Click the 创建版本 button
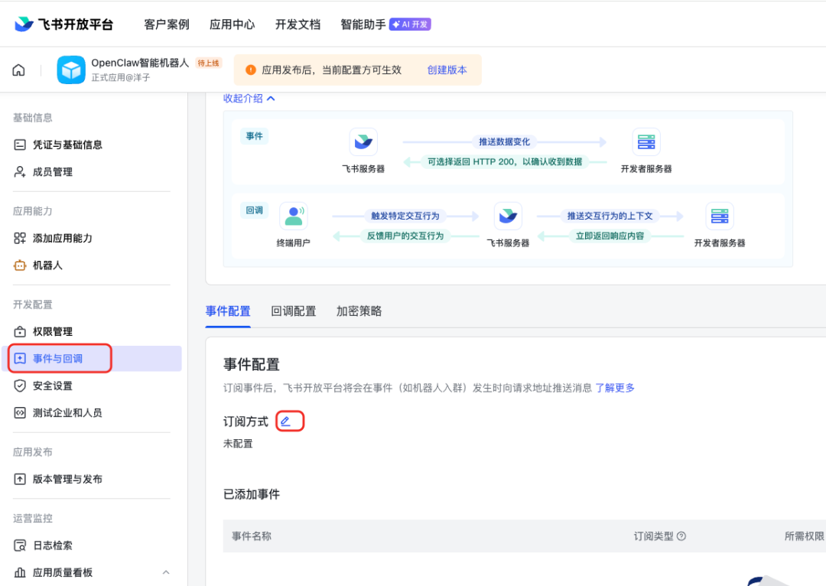The height and width of the screenshot is (586, 826). tap(448, 69)
